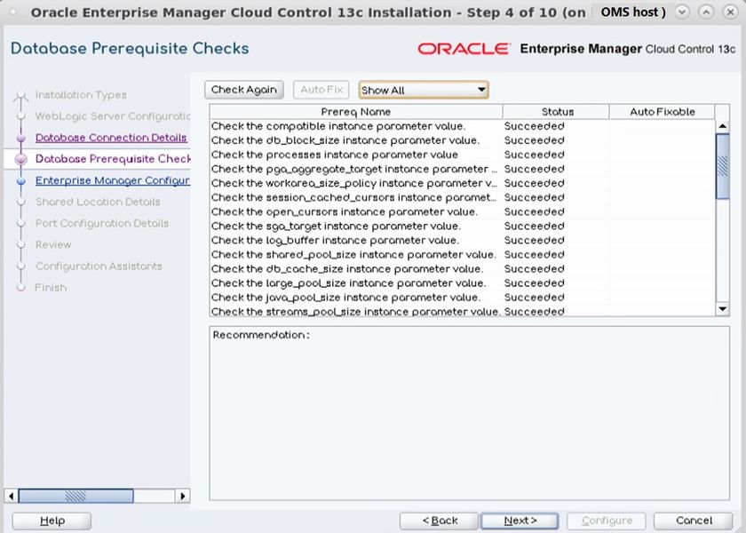Go back with the Back button
This screenshot has width=746, height=533.
(439, 521)
